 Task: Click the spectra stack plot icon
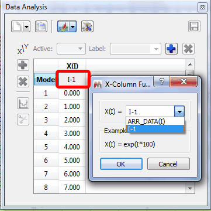coord(63,26)
